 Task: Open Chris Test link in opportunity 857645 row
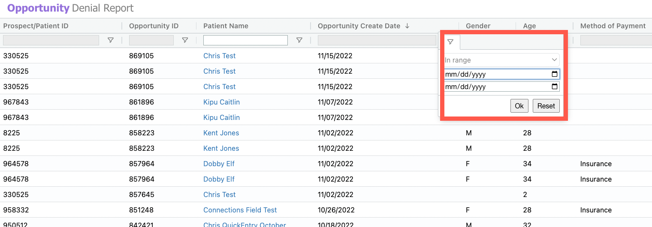coord(219,194)
